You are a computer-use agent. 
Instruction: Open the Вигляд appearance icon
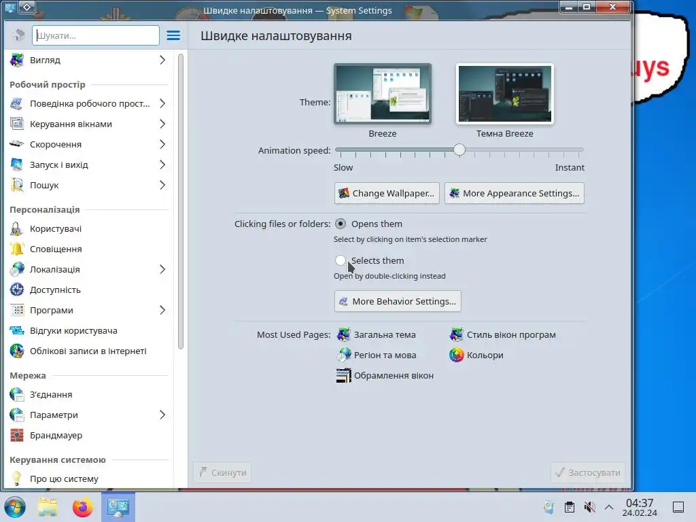coord(17,60)
